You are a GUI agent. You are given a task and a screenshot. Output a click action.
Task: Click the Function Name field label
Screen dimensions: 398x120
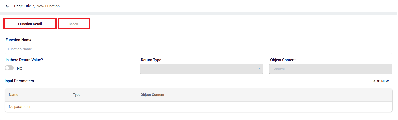coord(18,40)
